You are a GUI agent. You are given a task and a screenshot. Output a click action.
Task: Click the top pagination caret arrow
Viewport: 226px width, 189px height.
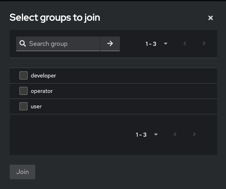(166, 43)
